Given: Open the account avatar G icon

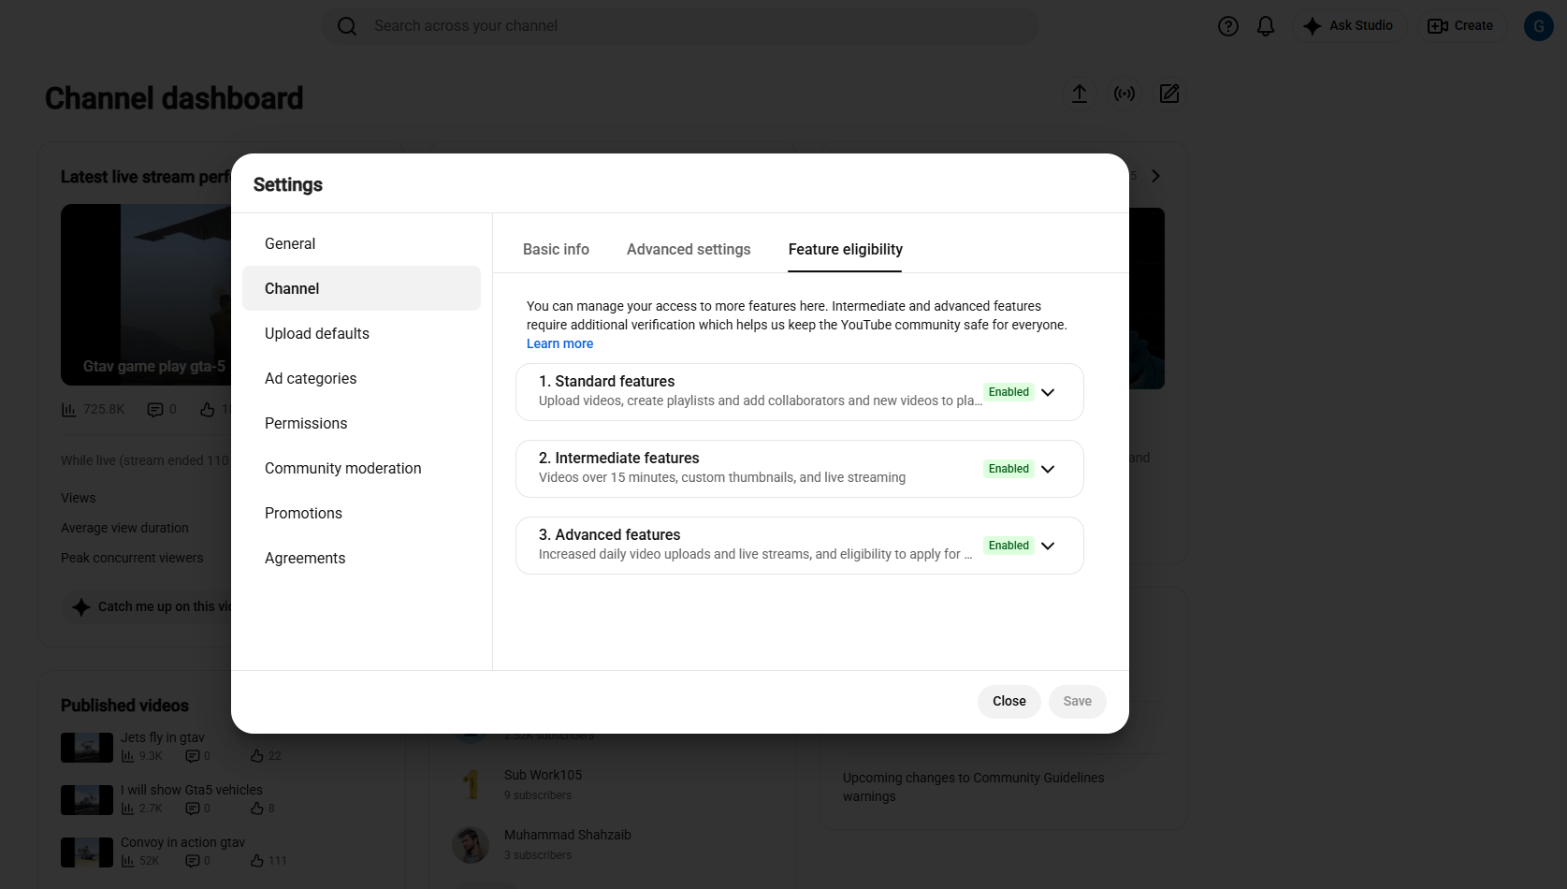Looking at the screenshot, I should click(1538, 26).
